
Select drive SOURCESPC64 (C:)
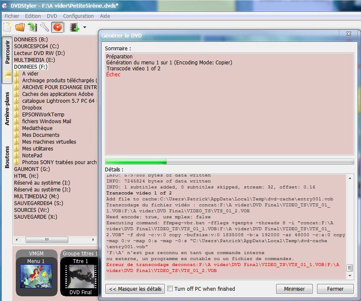click(36, 46)
